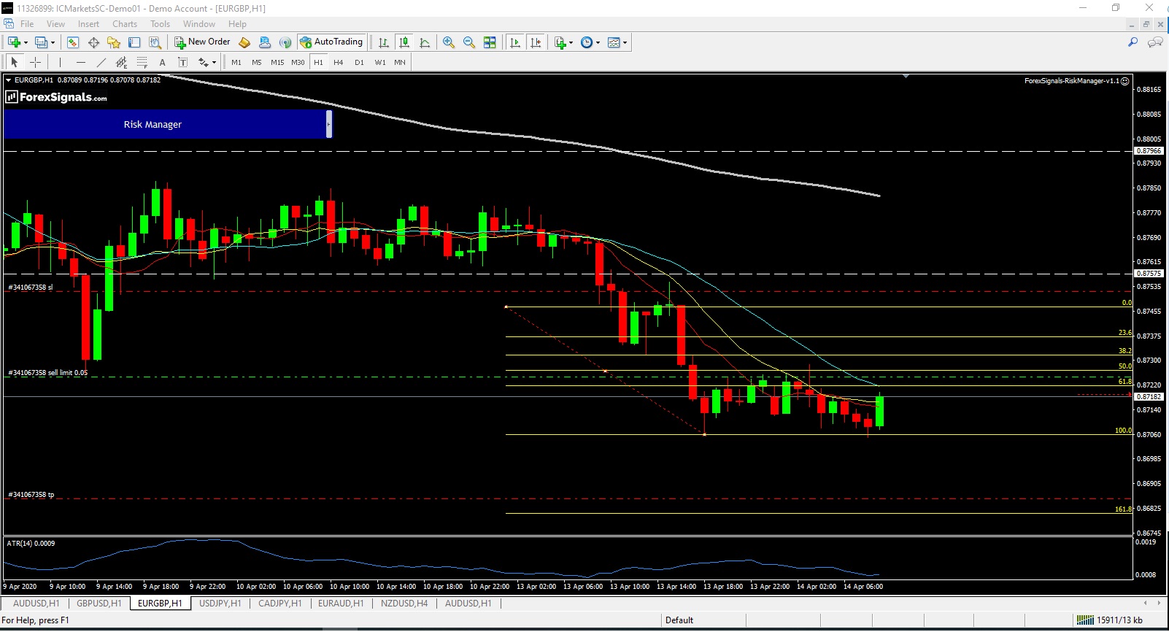The width and height of the screenshot is (1169, 632).
Task: Toggle chart auto scroll
Action: pos(515,42)
